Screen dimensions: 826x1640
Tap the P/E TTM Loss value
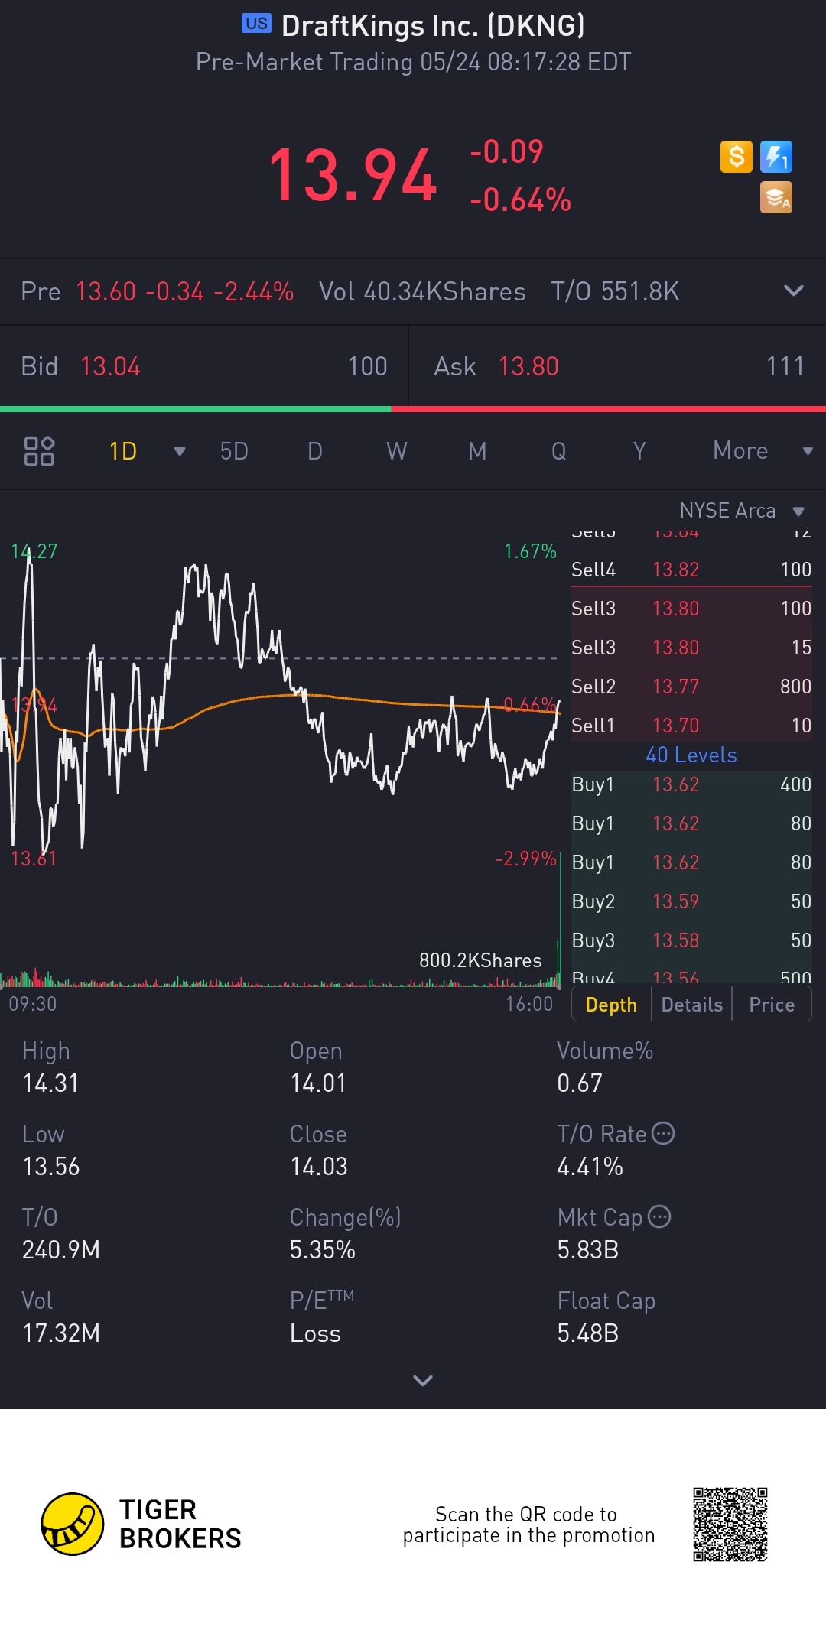pyautogui.click(x=315, y=1333)
